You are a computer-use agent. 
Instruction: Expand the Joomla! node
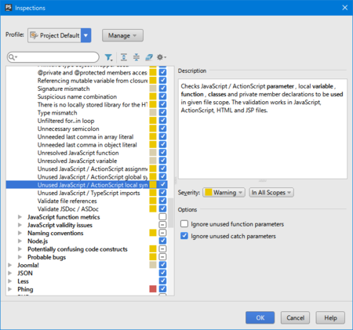click(10, 265)
